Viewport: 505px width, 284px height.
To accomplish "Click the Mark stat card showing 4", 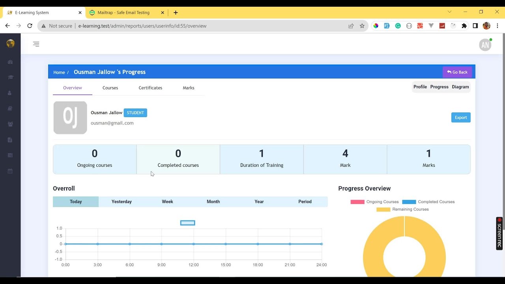I will coord(345,159).
